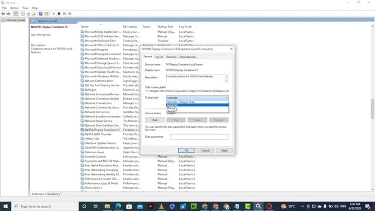Click the Services gear icon on the taskbar
This screenshot has width=375, height=211.
[258, 206]
